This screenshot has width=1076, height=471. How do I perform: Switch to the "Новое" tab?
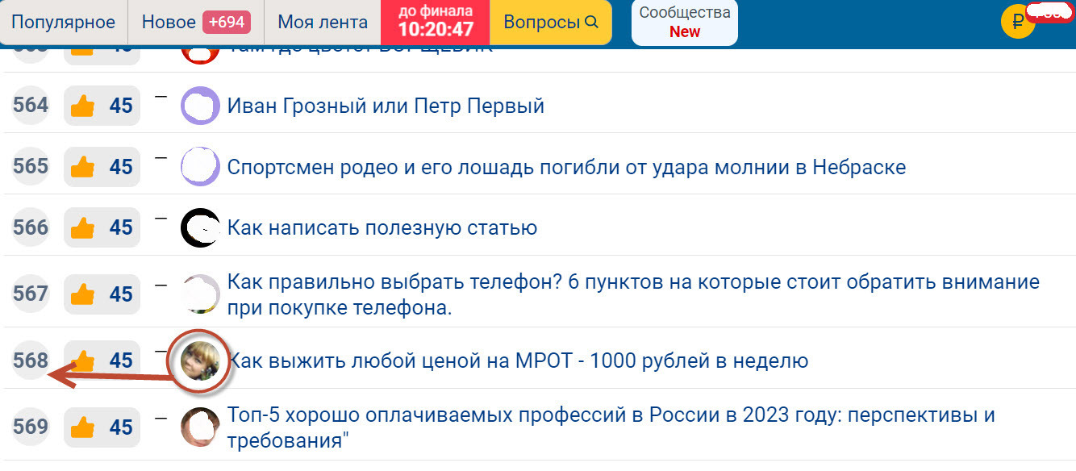click(x=169, y=22)
